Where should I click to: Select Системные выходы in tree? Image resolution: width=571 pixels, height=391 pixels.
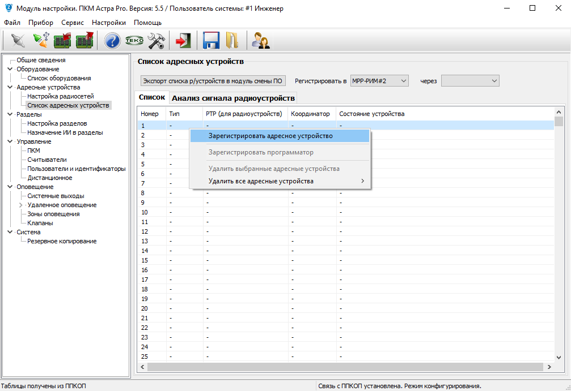click(x=56, y=196)
